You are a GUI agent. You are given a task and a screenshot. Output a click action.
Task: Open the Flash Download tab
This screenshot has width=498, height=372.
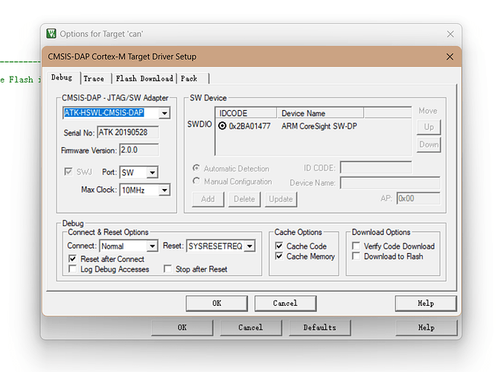[x=144, y=78]
